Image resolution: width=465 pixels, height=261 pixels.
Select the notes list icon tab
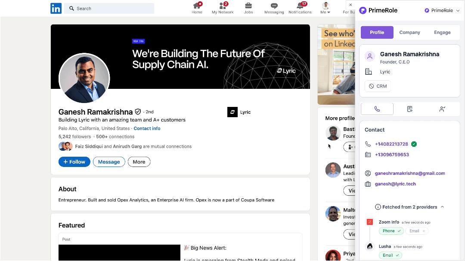point(410,109)
